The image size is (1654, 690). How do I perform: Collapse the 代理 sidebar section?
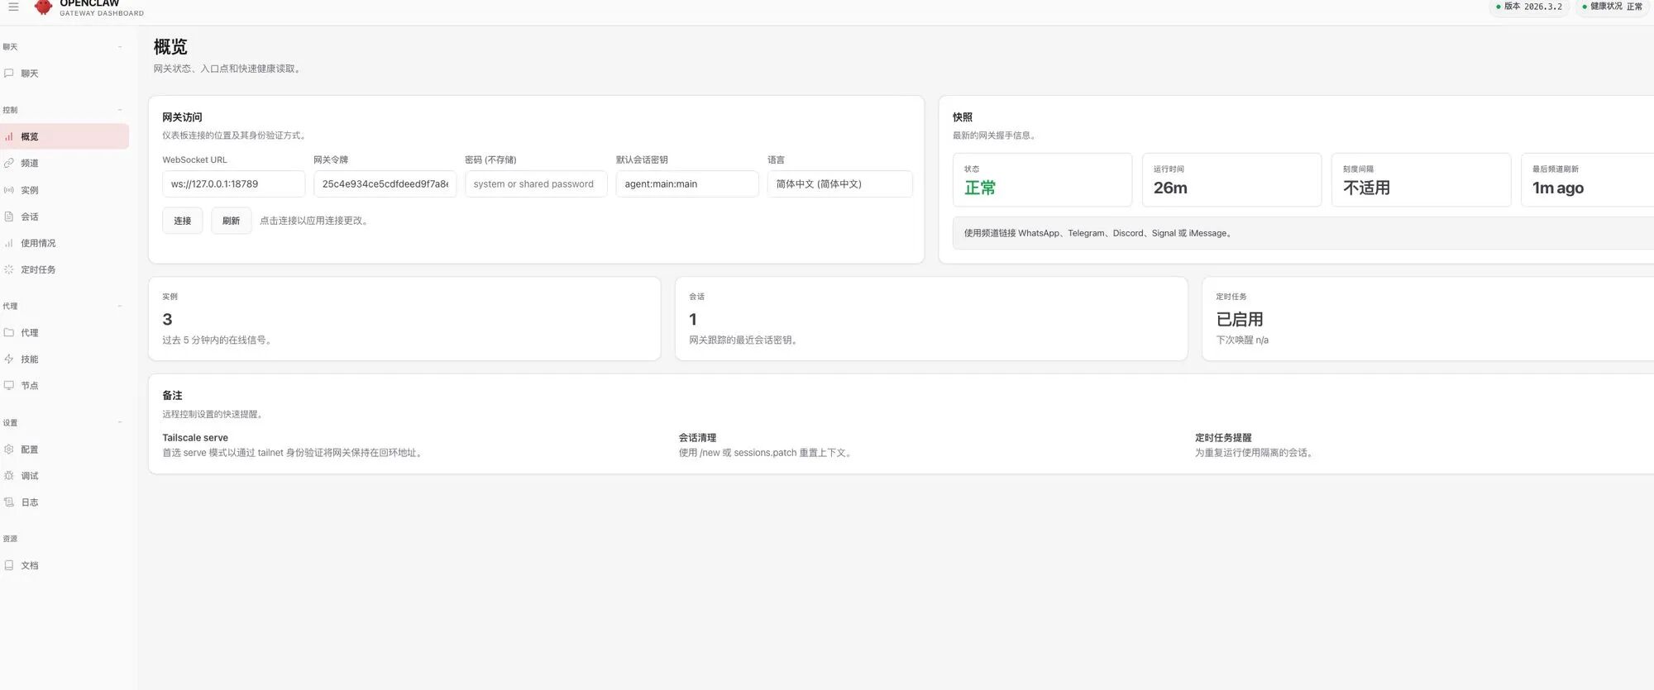120,307
